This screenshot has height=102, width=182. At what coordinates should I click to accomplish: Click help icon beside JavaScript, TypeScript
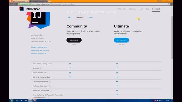[51, 91]
